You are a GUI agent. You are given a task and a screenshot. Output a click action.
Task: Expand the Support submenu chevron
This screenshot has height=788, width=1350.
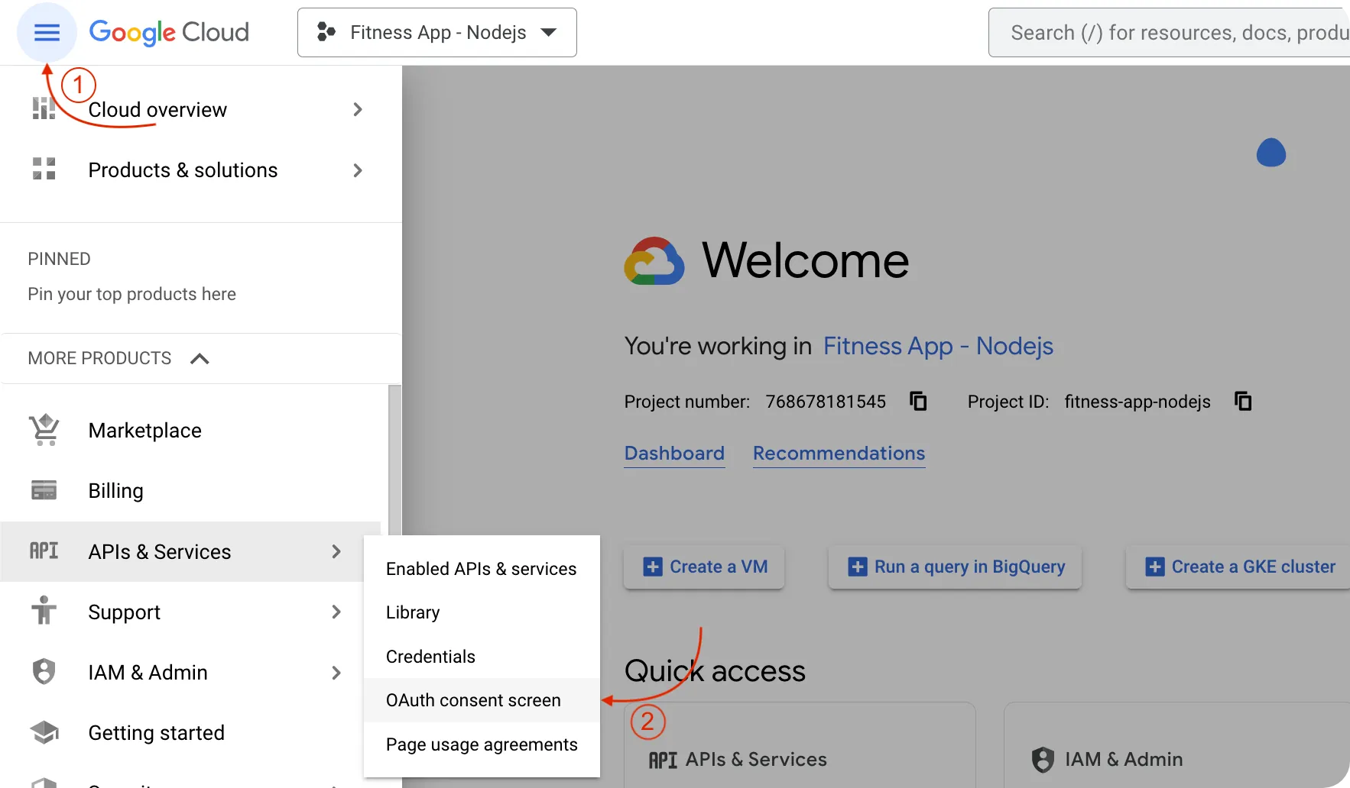coord(336,612)
